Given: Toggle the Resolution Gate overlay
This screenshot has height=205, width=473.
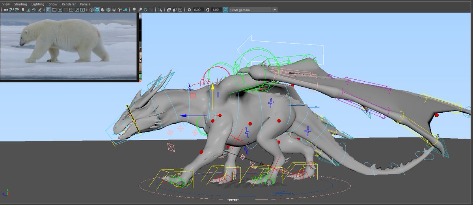Looking at the screenshot, I should click(x=60, y=9).
